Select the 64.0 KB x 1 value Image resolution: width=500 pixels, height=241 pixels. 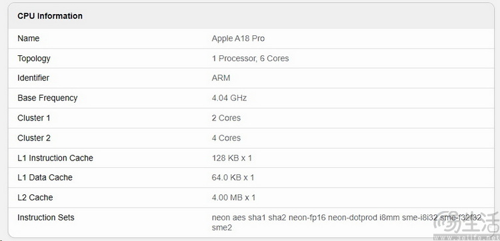[x=233, y=178]
